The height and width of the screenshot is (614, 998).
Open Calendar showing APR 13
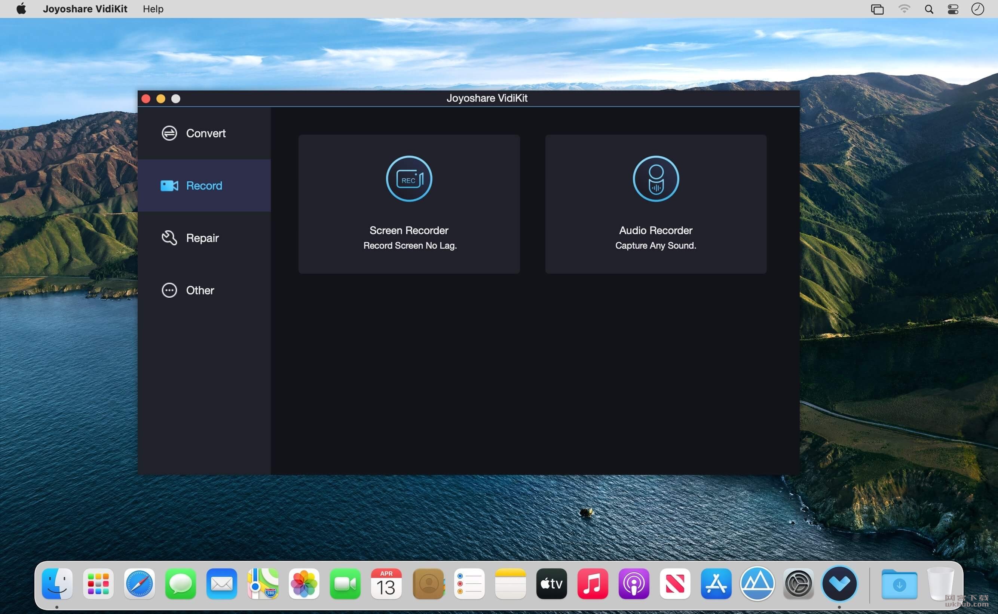[386, 584]
